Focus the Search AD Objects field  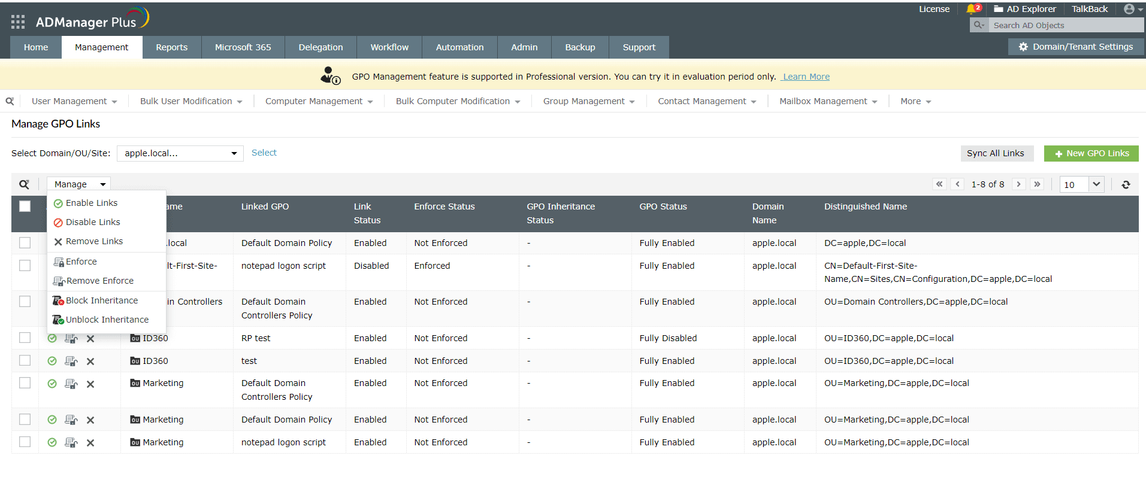(1066, 25)
